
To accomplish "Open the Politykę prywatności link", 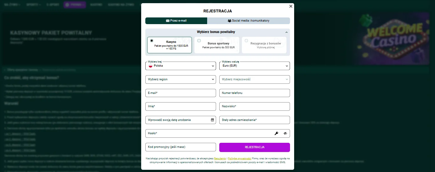I will coord(240,158).
